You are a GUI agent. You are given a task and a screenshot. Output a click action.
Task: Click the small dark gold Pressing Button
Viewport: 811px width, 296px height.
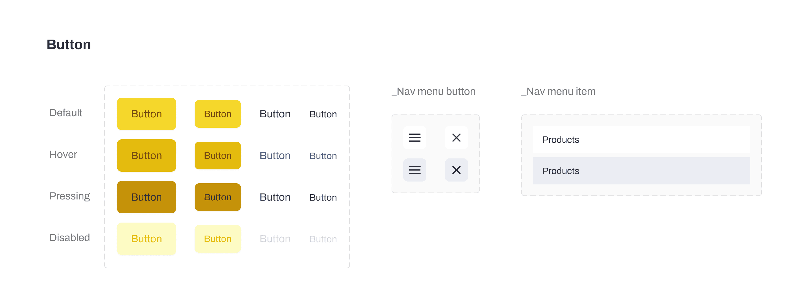click(x=218, y=197)
